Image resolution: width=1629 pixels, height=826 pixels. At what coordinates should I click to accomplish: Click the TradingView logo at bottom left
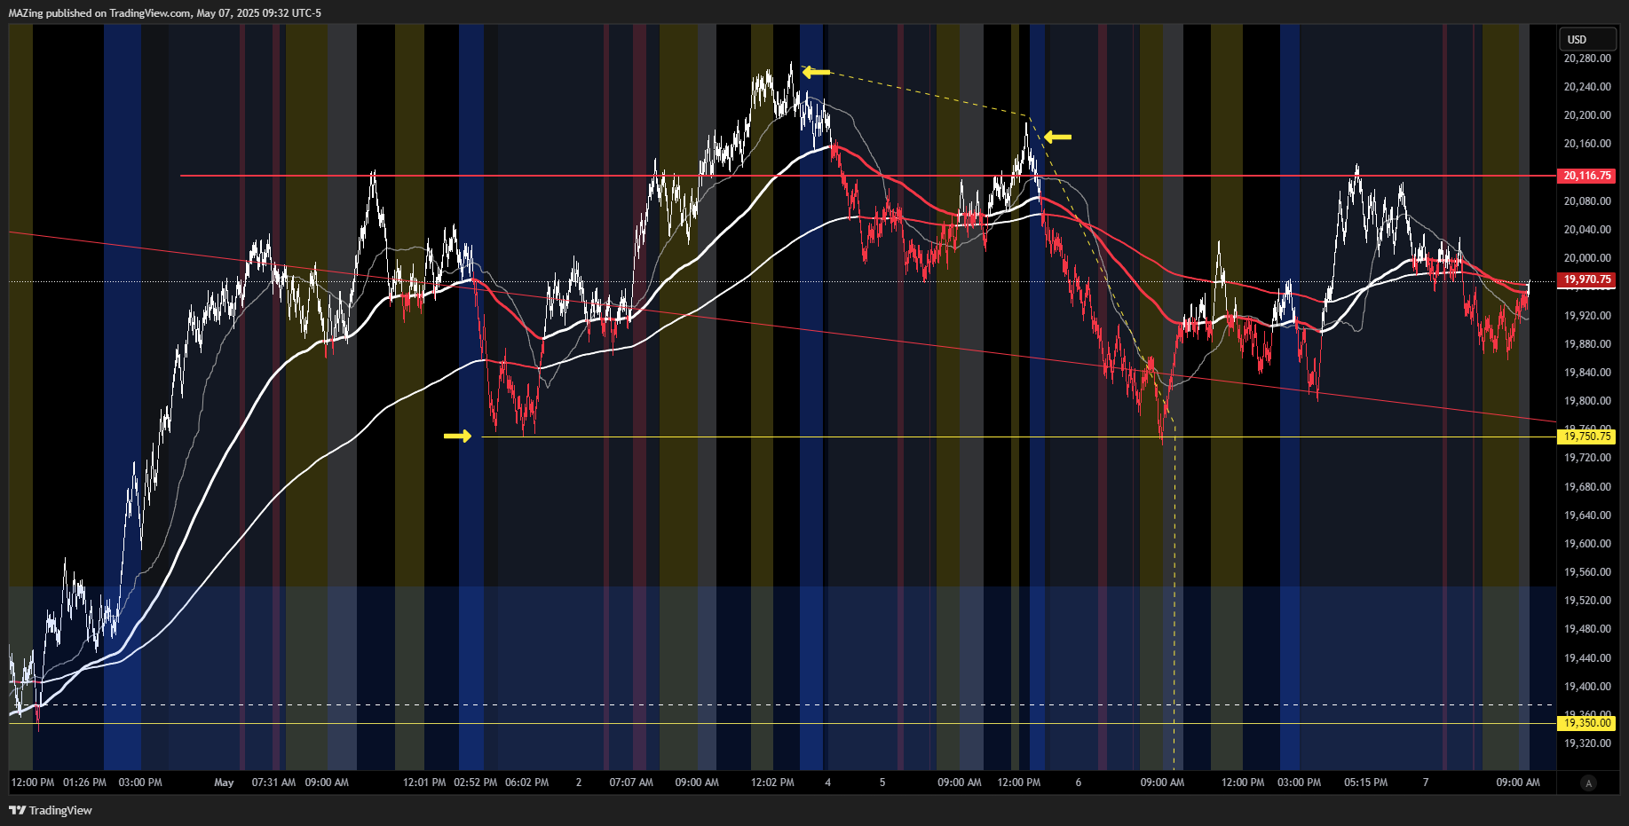click(51, 810)
